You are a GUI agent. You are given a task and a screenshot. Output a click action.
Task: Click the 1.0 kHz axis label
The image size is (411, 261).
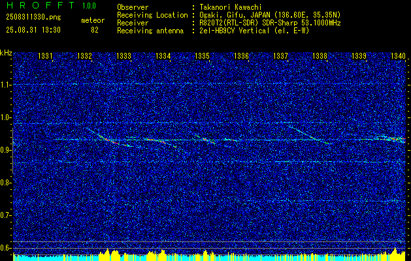point(5,117)
